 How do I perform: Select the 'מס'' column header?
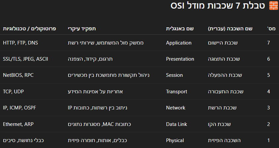pos(271,29)
